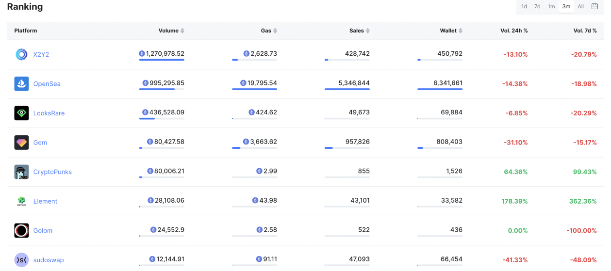The image size is (611, 271).
Task: Click the ETH icon beside Gem gas
Action: tap(246, 142)
